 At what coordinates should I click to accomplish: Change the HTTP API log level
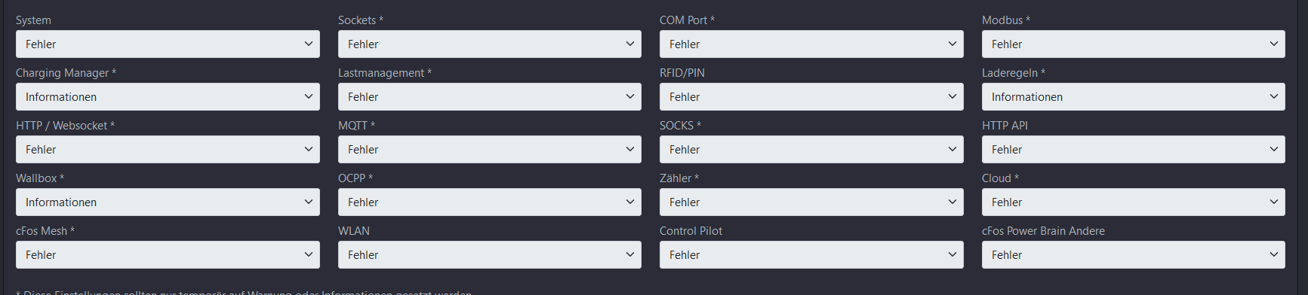click(x=1134, y=150)
